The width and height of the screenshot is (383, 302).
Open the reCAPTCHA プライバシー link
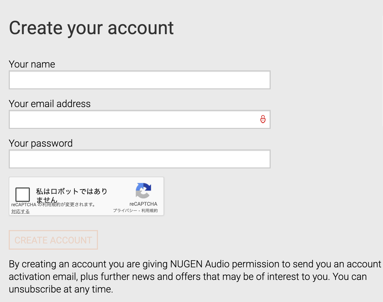tap(125, 211)
